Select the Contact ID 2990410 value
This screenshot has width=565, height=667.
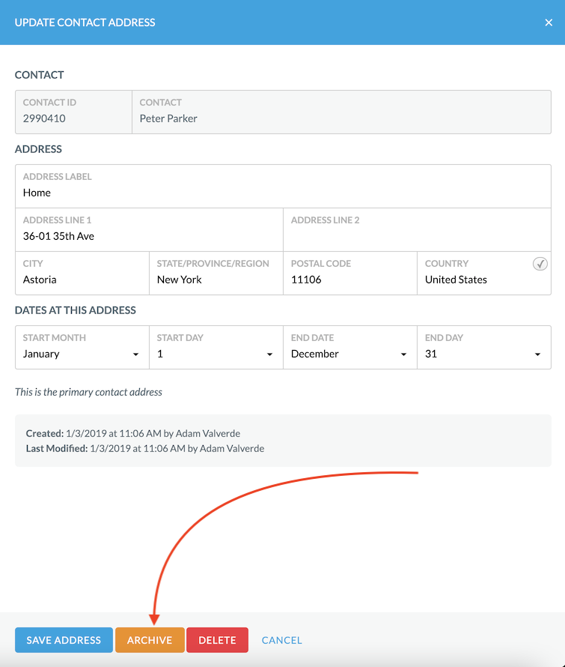pyautogui.click(x=44, y=118)
